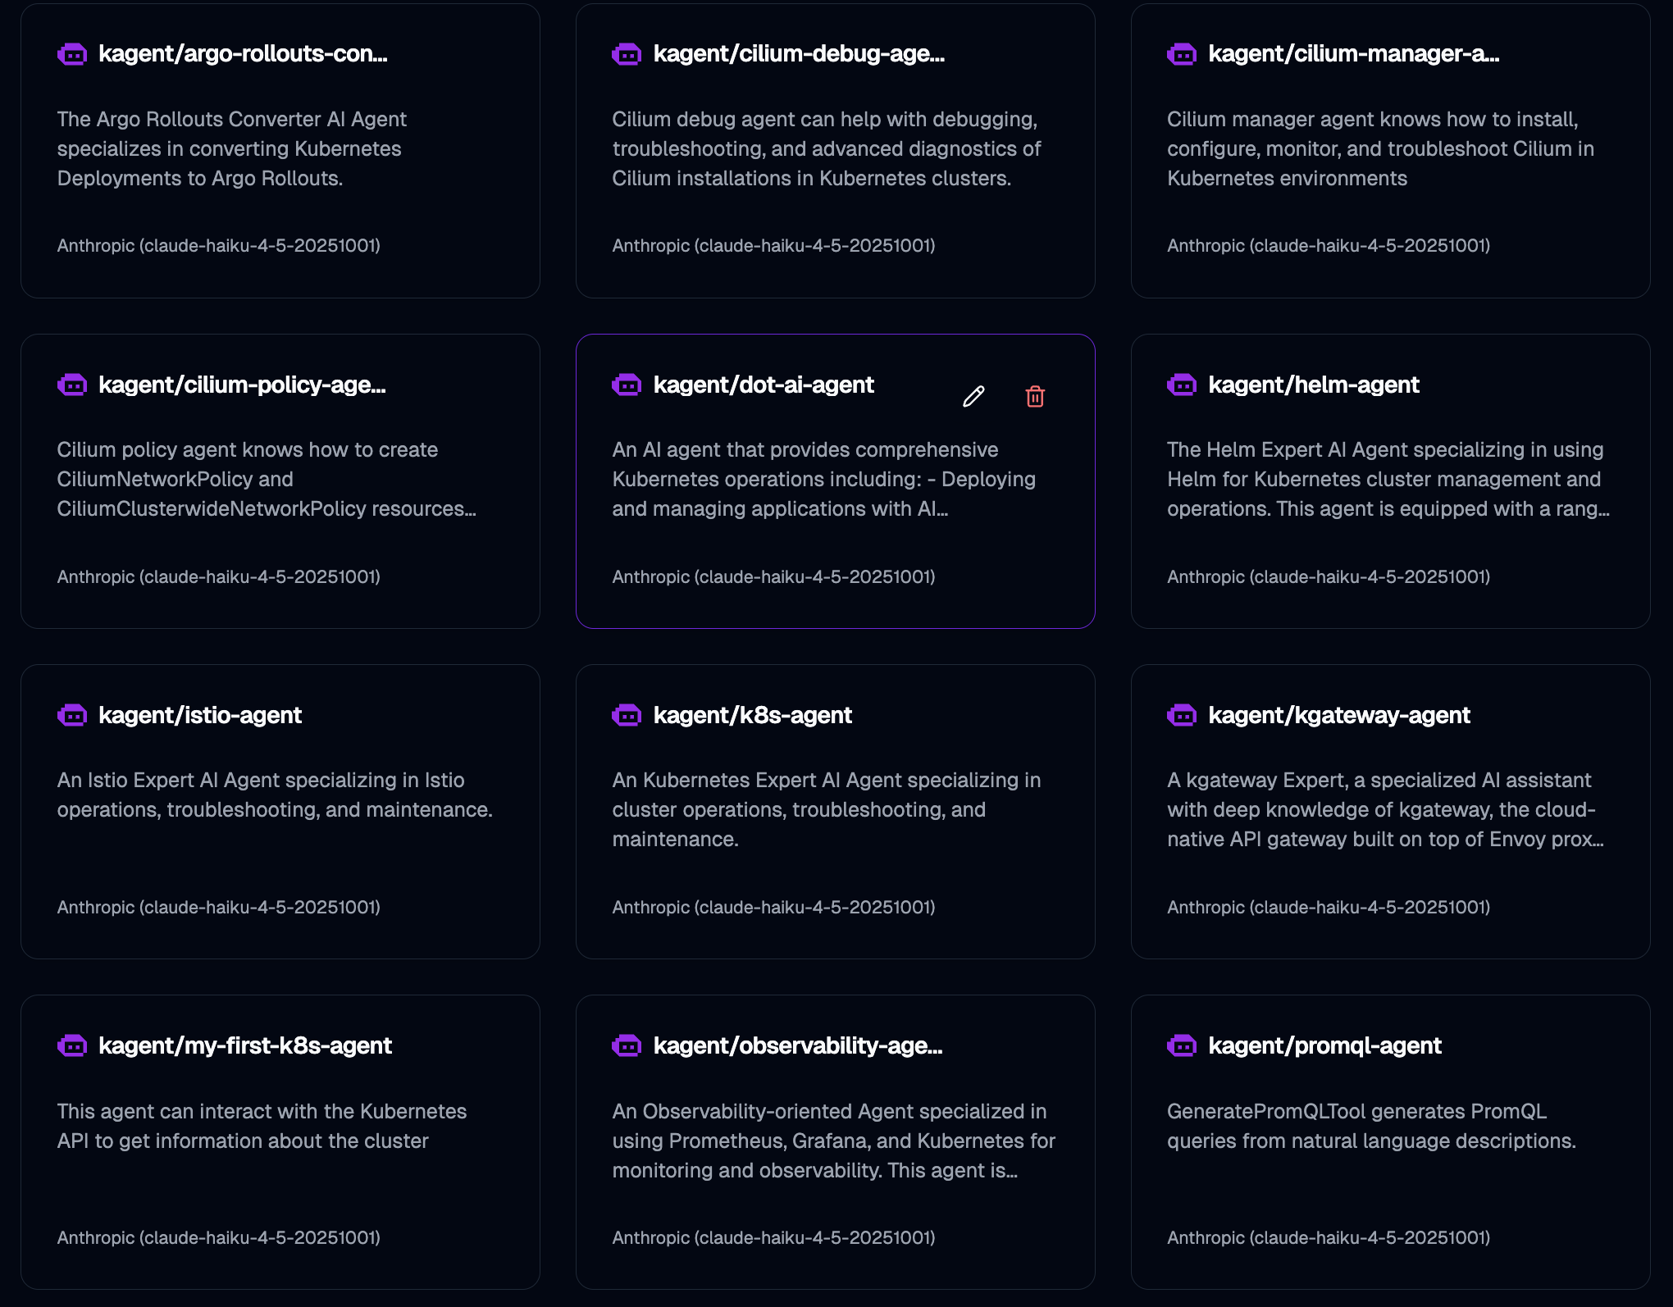Viewport: 1673px width, 1307px height.
Task: Click the Kubernetes Expert AI Agent description
Action: coord(826,809)
